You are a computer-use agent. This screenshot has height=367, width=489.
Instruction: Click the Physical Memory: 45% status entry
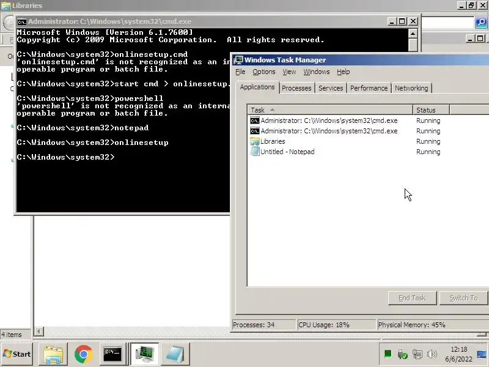pyautogui.click(x=433, y=325)
